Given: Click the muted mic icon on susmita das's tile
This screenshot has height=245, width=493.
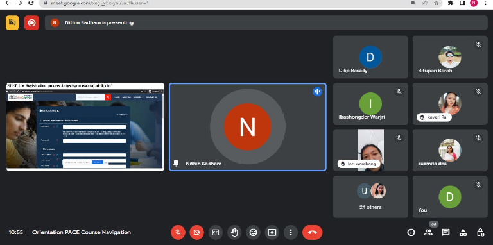Looking at the screenshot, I should tap(478, 138).
